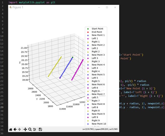Click the Home reset view icon

pos(11,129)
